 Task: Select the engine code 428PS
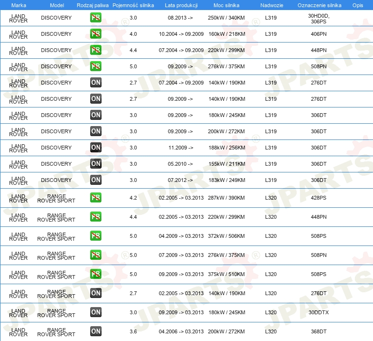[319, 198]
